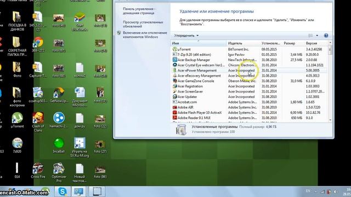Select Acer GameZone Console icon
The height and width of the screenshot is (197, 351).
175,81
